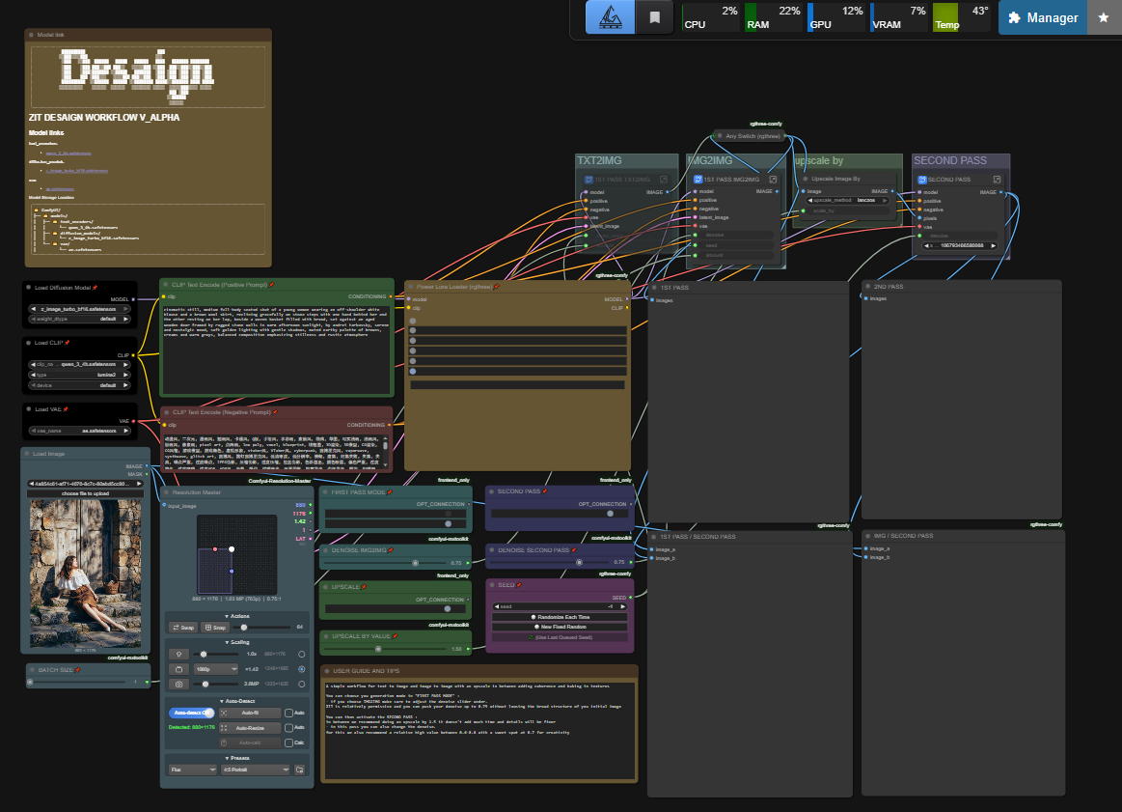Image resolution: width=1122 pixels, height=812 pixels.
Task: Open the 1080p resolution dropdown
Action: (216, 668)
